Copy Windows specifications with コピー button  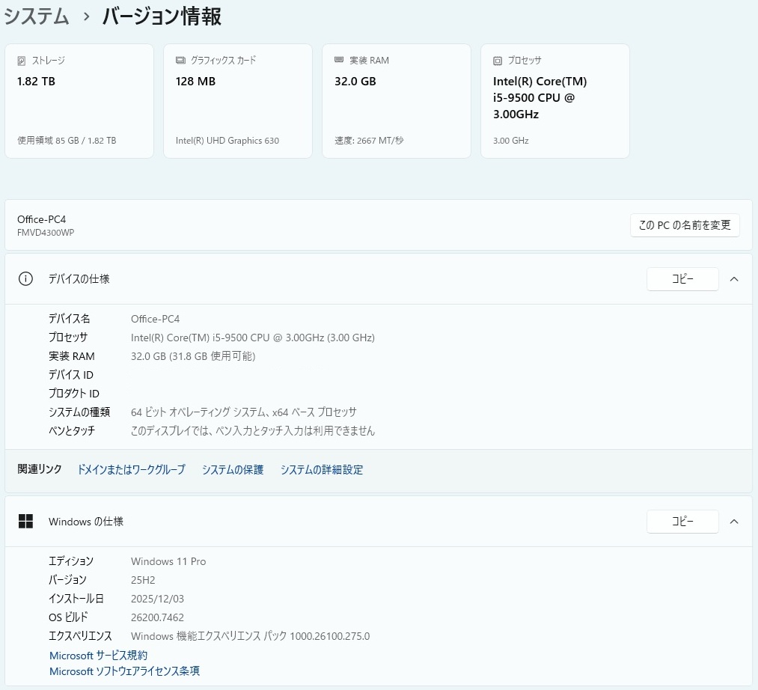682,522
